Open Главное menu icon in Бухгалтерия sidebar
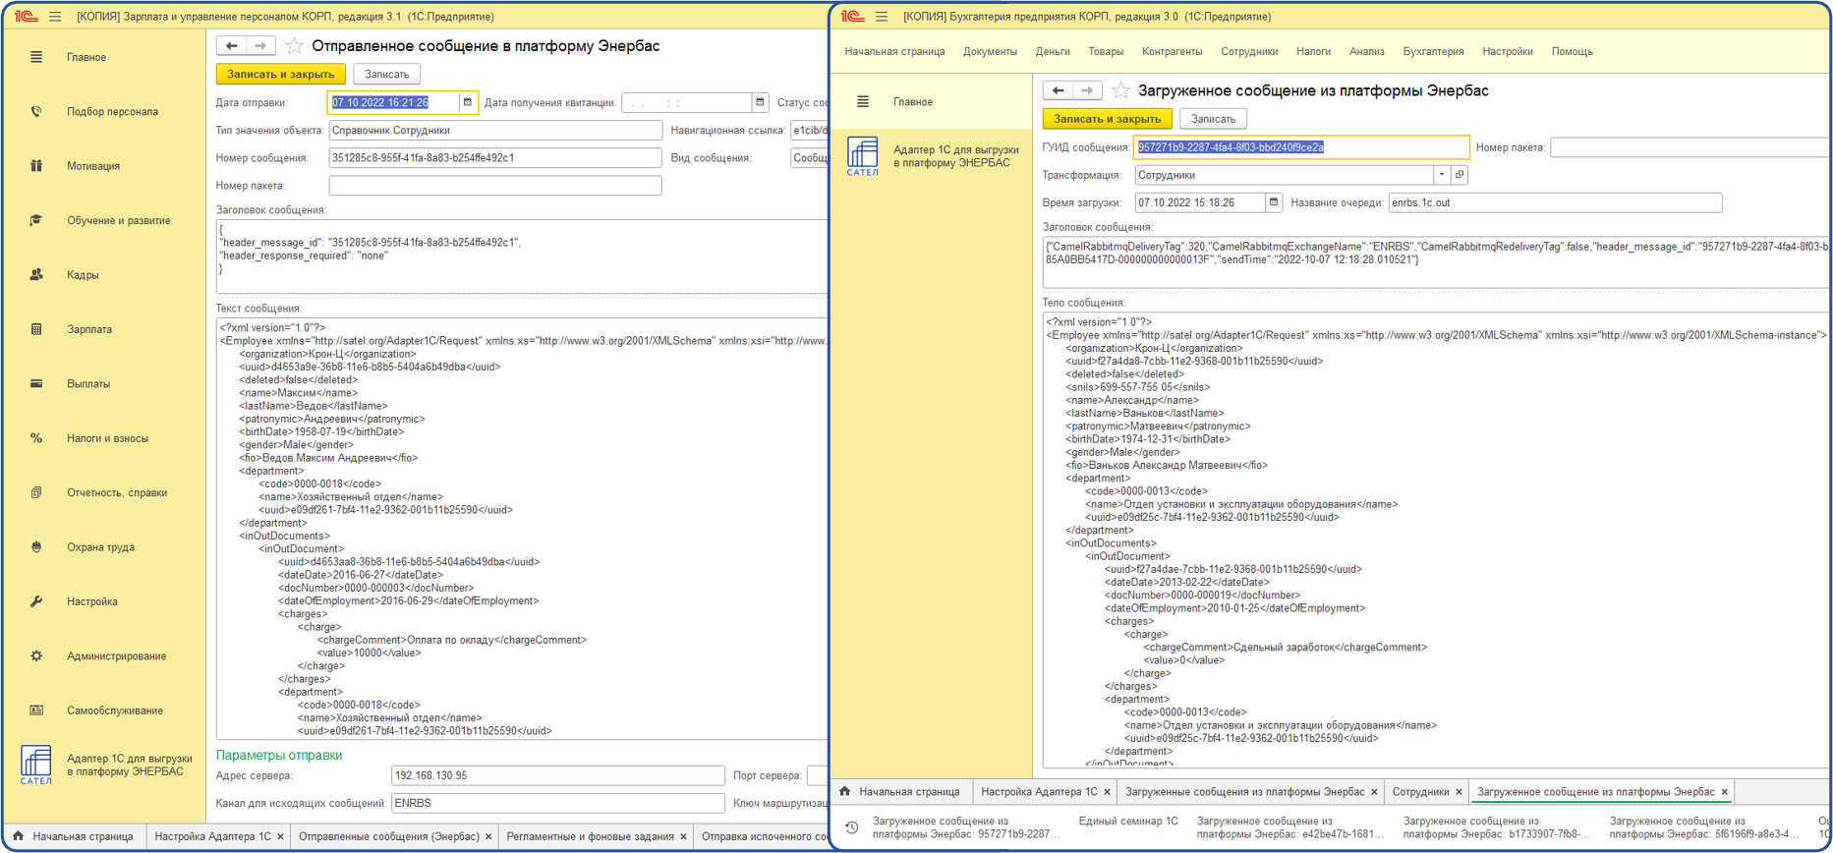This screenshot has width=1833, height=853. pyautogui.click(x=863, y=102)
